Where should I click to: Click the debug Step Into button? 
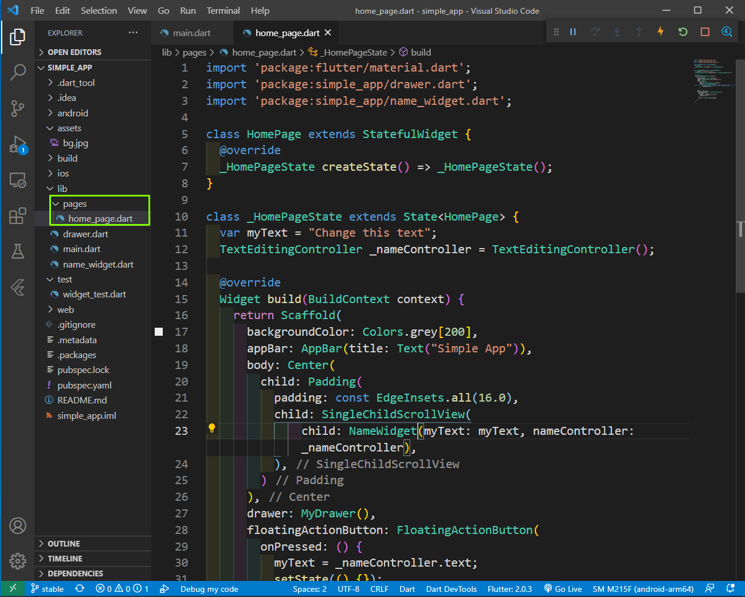point(617,32)
